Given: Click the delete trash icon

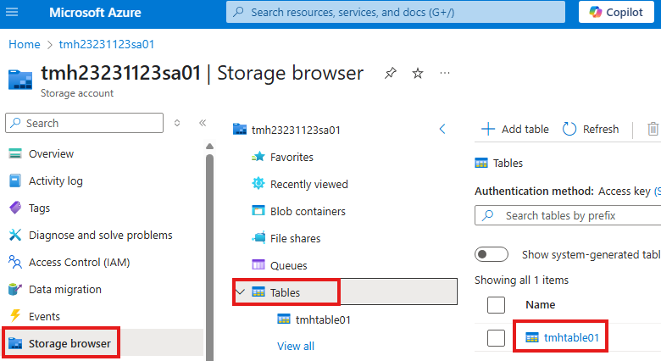Looking at the screenshot, I should click(653, 129).
